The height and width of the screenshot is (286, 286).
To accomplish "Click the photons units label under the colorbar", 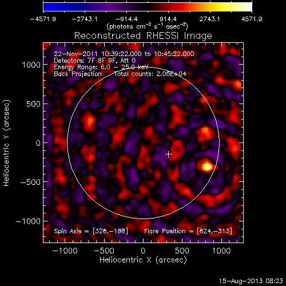I will coord(148,26).
